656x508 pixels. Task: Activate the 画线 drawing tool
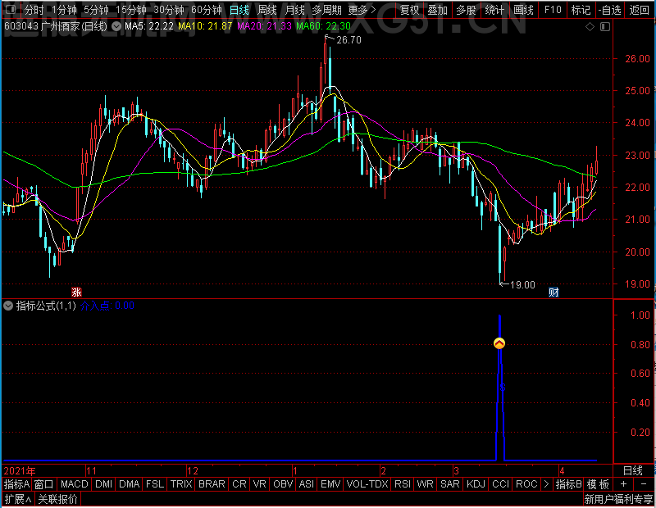point(523,10)
